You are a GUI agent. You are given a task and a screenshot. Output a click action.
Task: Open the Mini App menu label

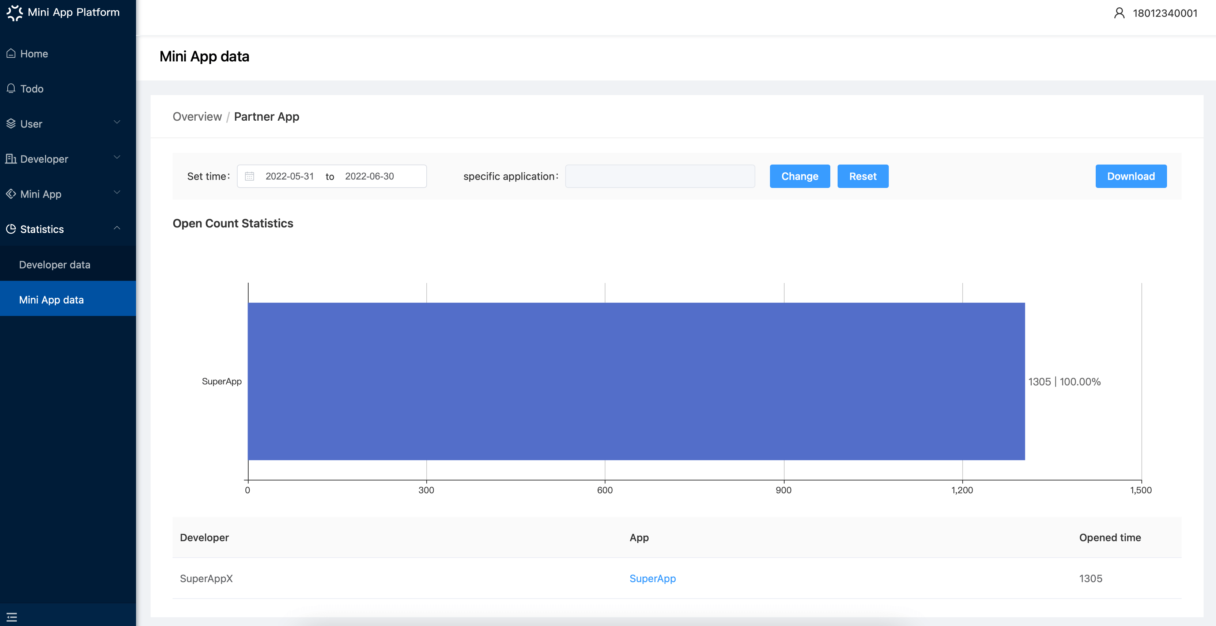pyautogui.click(x=41, y=194)
